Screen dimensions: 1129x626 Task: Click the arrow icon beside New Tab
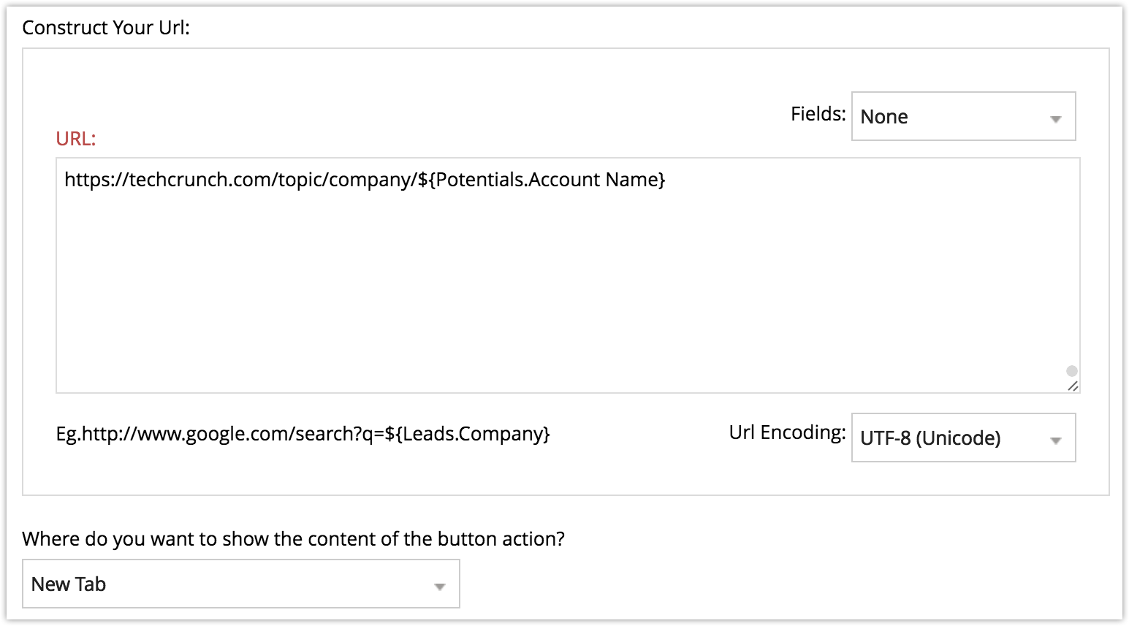[439, 587]
